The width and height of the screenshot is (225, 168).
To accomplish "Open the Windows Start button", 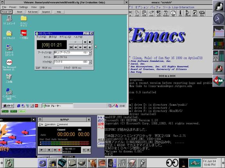I will point(8,106).
